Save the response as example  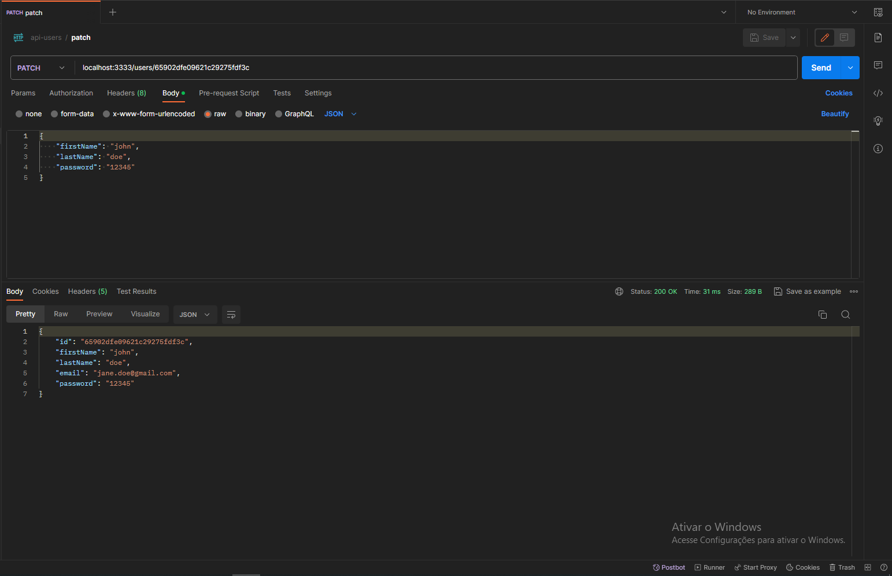[808, 291]
